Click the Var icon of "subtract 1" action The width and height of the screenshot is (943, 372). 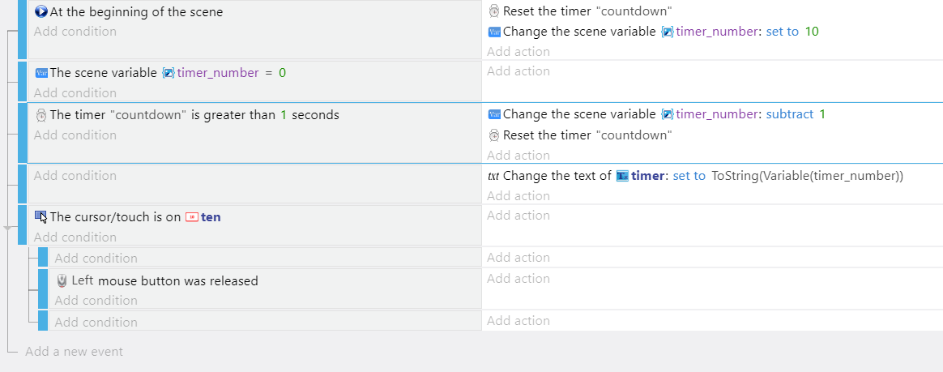(x=494, y=114)
